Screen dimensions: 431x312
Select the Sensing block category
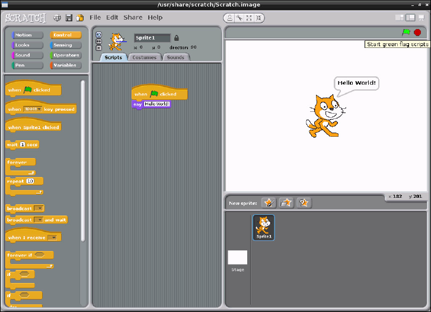coord(66,45)
